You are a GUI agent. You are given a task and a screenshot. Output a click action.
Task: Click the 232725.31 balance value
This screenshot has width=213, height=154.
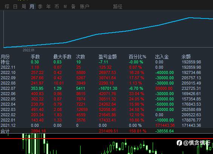pos(191,88)
